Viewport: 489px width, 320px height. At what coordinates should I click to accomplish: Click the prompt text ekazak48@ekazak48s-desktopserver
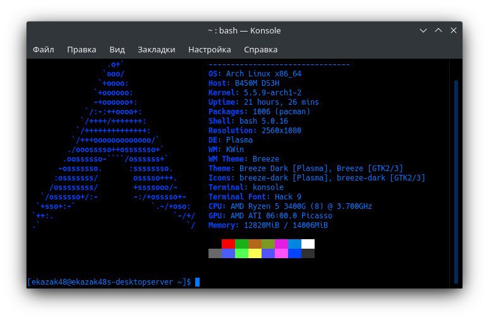pos(102,282)
